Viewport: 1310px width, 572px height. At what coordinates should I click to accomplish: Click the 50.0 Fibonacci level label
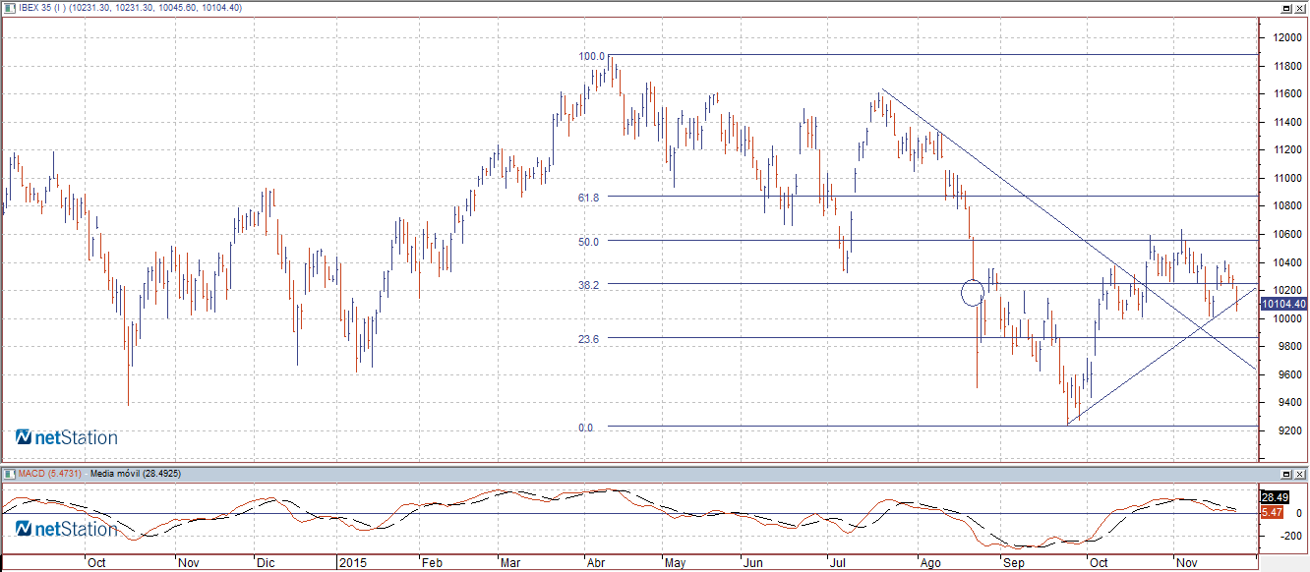click(x=589, y=241)
